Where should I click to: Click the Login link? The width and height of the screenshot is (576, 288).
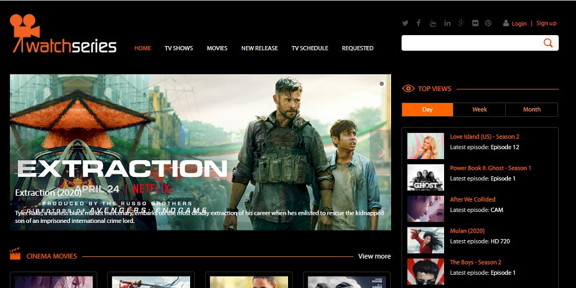519,24
